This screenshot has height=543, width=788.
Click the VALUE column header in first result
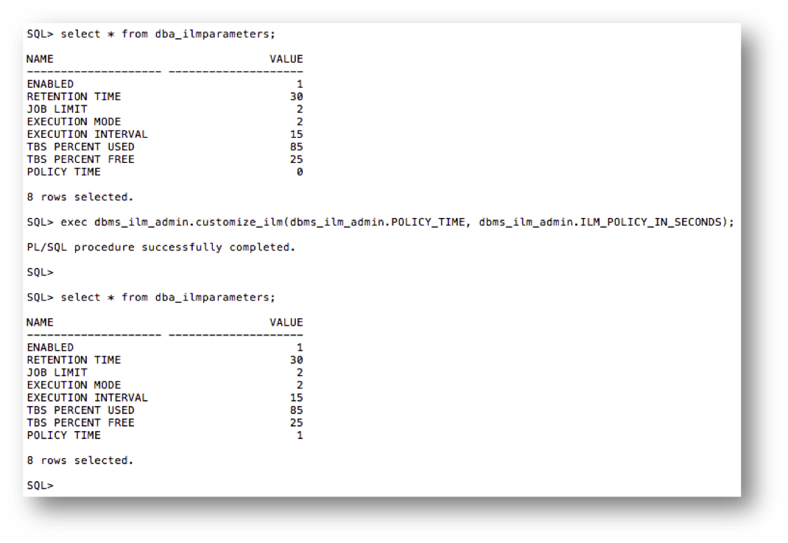(286, 59)
